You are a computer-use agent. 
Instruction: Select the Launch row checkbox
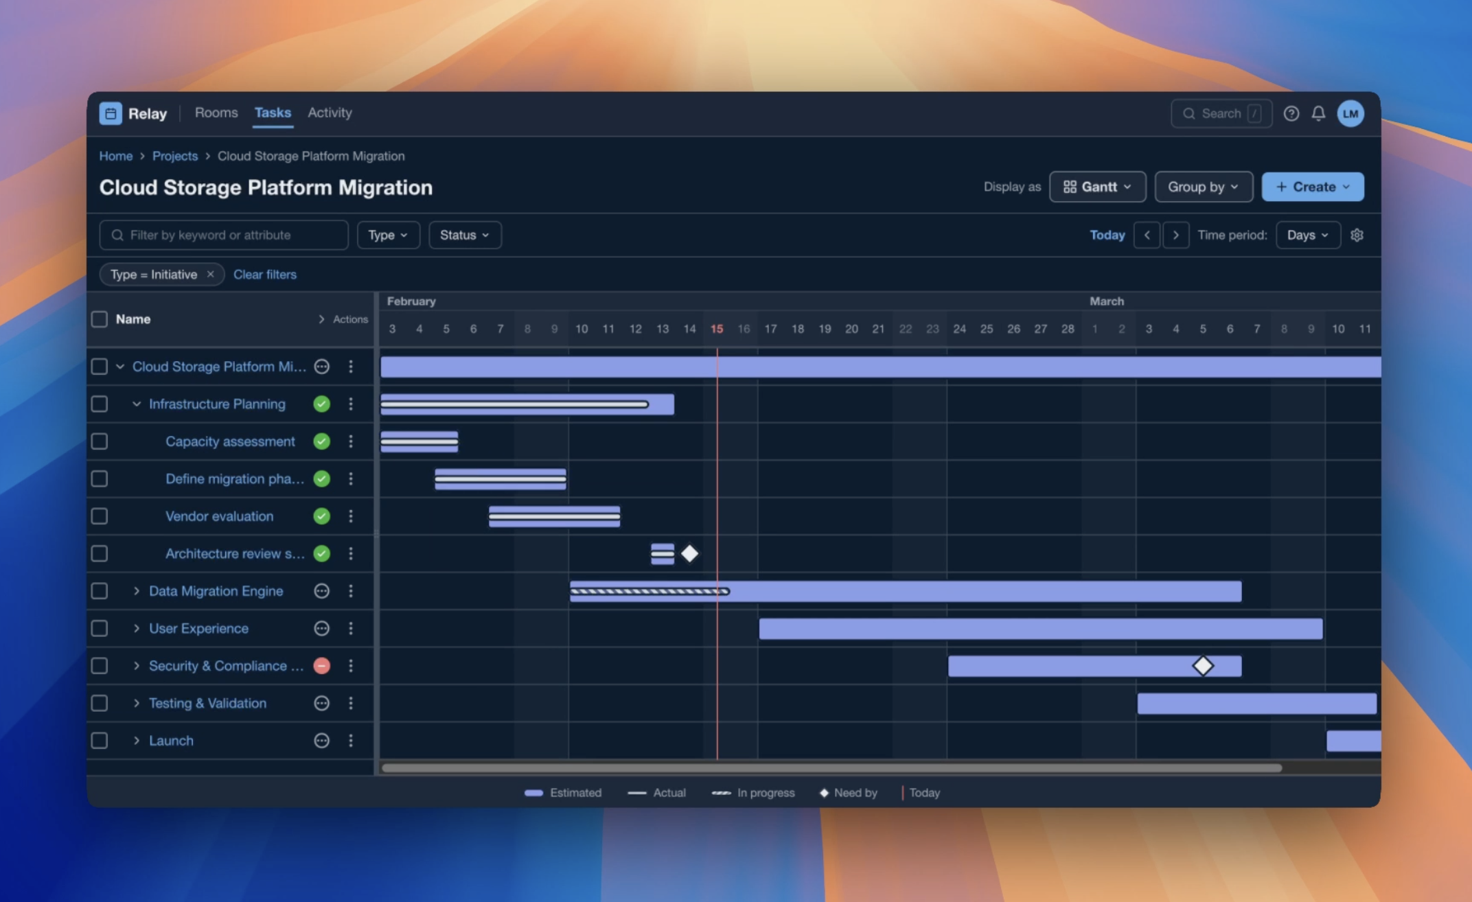point(100,740)
